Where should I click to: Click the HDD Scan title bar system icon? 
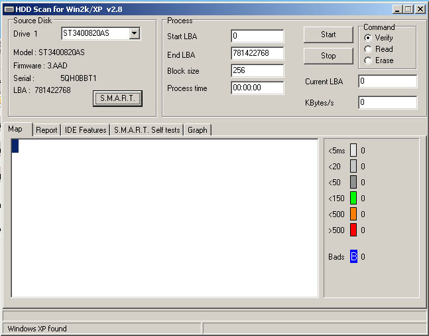(x=9, y=9)
